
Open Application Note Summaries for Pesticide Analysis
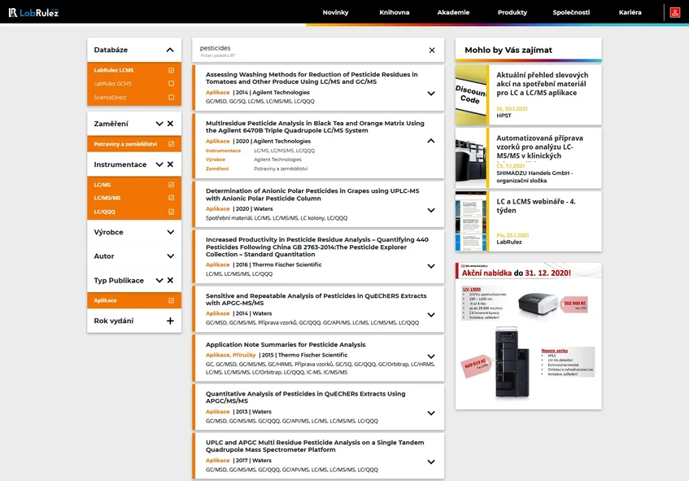point(286,345)
